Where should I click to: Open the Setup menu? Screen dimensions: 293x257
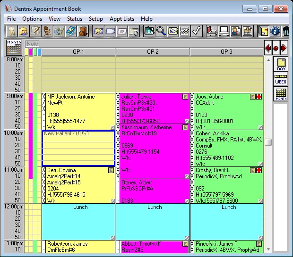coord(95,19)
